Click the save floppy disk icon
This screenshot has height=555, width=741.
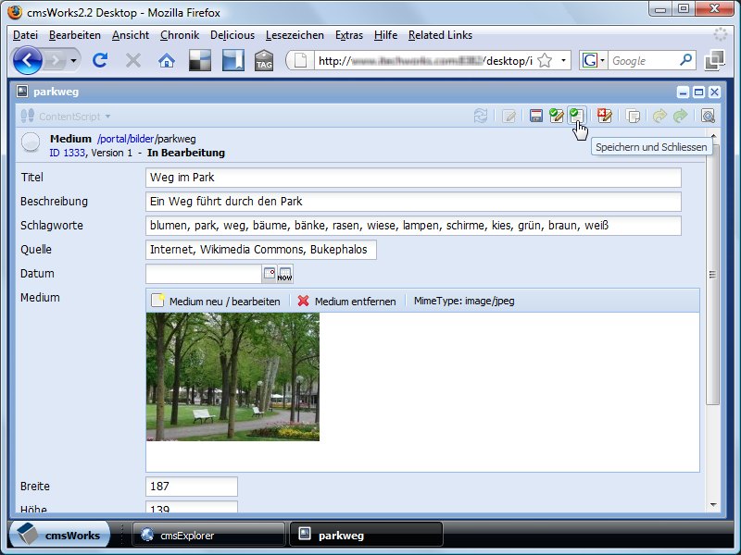[536, 117]
